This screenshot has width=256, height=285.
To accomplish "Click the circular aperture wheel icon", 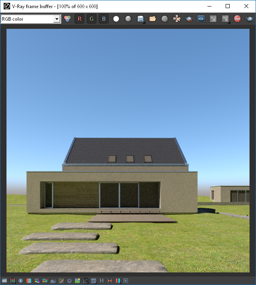I will pos(69,281).
